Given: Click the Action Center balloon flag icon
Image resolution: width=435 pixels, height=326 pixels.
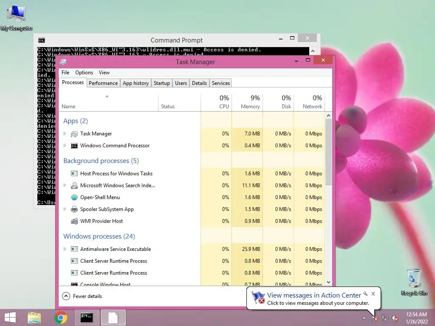Looking at the screenshot, I should (258, 298).
